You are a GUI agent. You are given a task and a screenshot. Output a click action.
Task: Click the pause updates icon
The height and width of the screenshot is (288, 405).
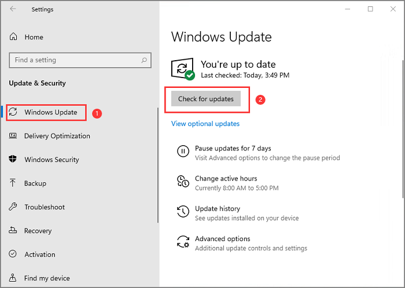(x=183, y=152)
